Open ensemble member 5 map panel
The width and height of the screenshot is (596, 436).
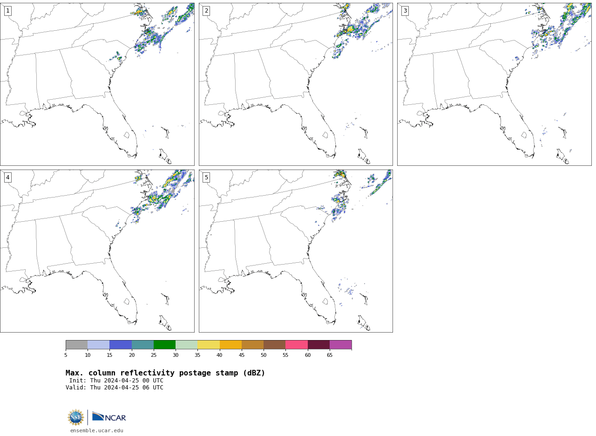(296, 251)
